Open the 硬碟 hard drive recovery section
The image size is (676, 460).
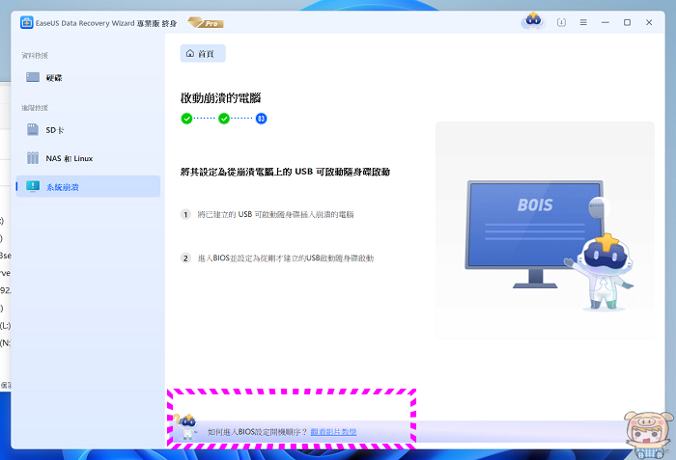click(x=53, y=77)
